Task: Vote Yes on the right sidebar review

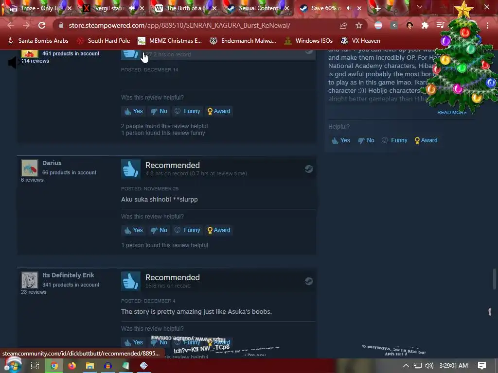Action: (341, 140)
